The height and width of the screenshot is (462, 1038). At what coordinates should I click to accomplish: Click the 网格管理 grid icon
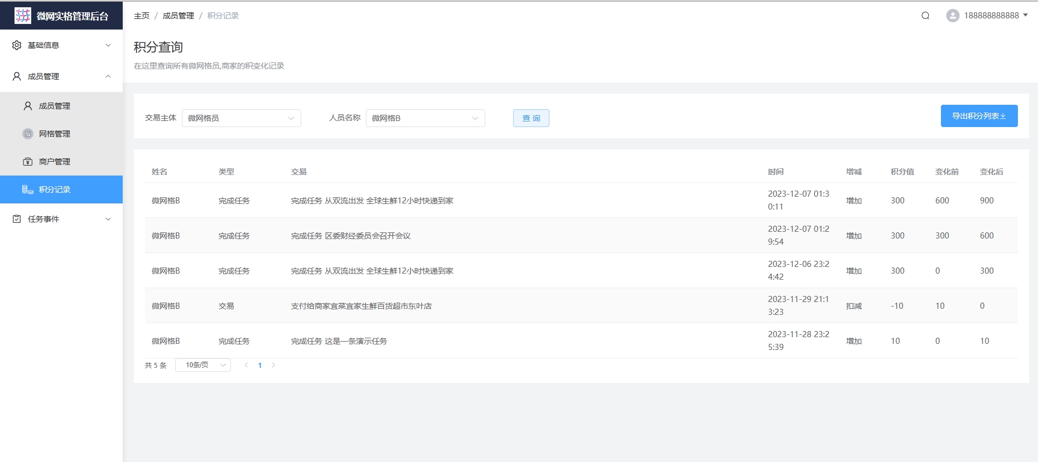point(28,134)
